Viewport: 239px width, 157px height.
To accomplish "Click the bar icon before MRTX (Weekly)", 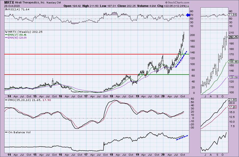I will (6, 32).
